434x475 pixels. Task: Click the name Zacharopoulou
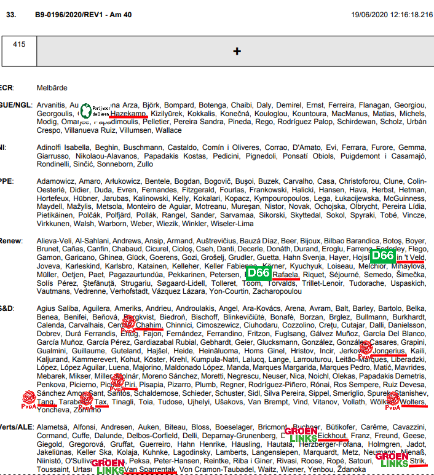(277, 291)
